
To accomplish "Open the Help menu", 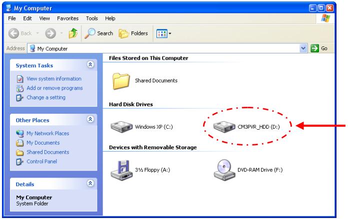I will 110,18.
